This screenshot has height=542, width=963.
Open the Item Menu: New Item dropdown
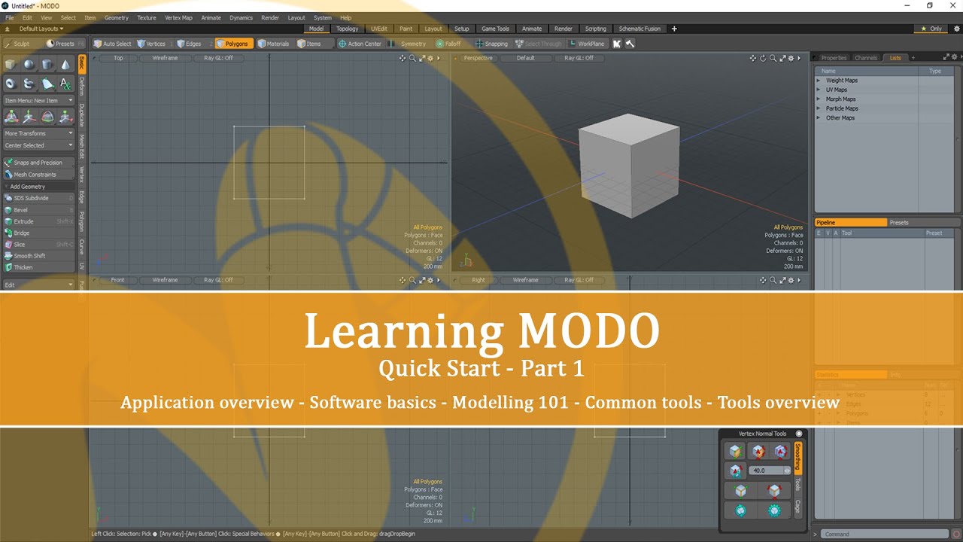point(38,100)
